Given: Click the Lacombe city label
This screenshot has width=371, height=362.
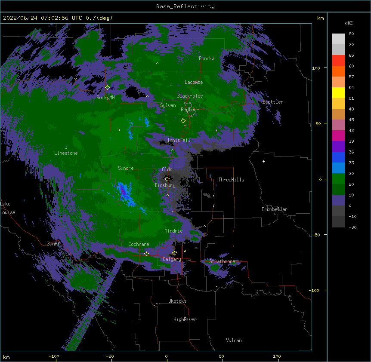Looking at the screenshot, I should tap(194, 82).
